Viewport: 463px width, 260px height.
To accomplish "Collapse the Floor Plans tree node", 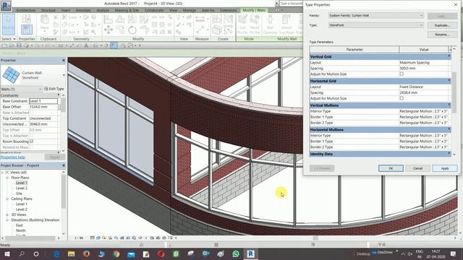I will pyautogui.click(x=7, y=178).
